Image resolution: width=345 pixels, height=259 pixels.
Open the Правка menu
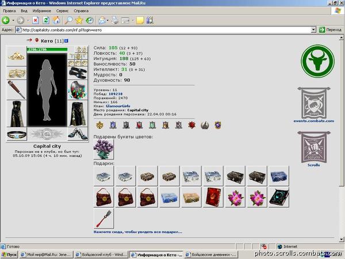click(9, 11)
